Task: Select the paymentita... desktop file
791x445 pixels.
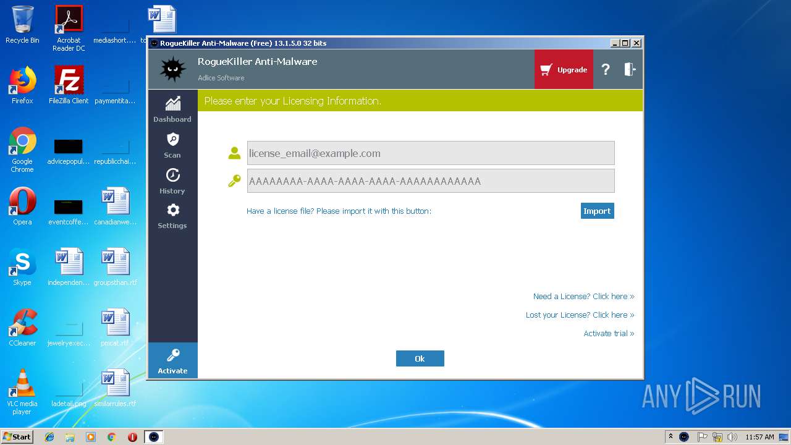Action: (x=116, y=91)
